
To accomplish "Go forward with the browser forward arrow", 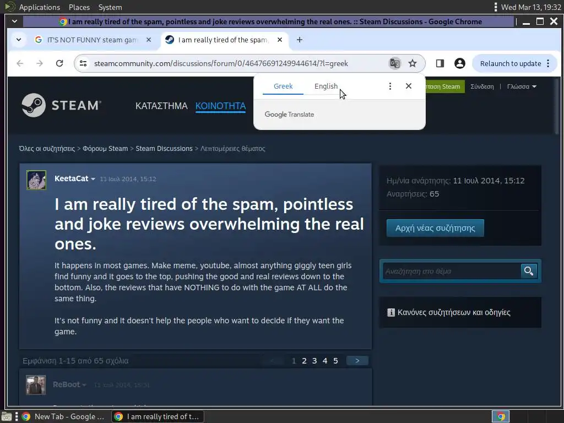I will 40,63.
